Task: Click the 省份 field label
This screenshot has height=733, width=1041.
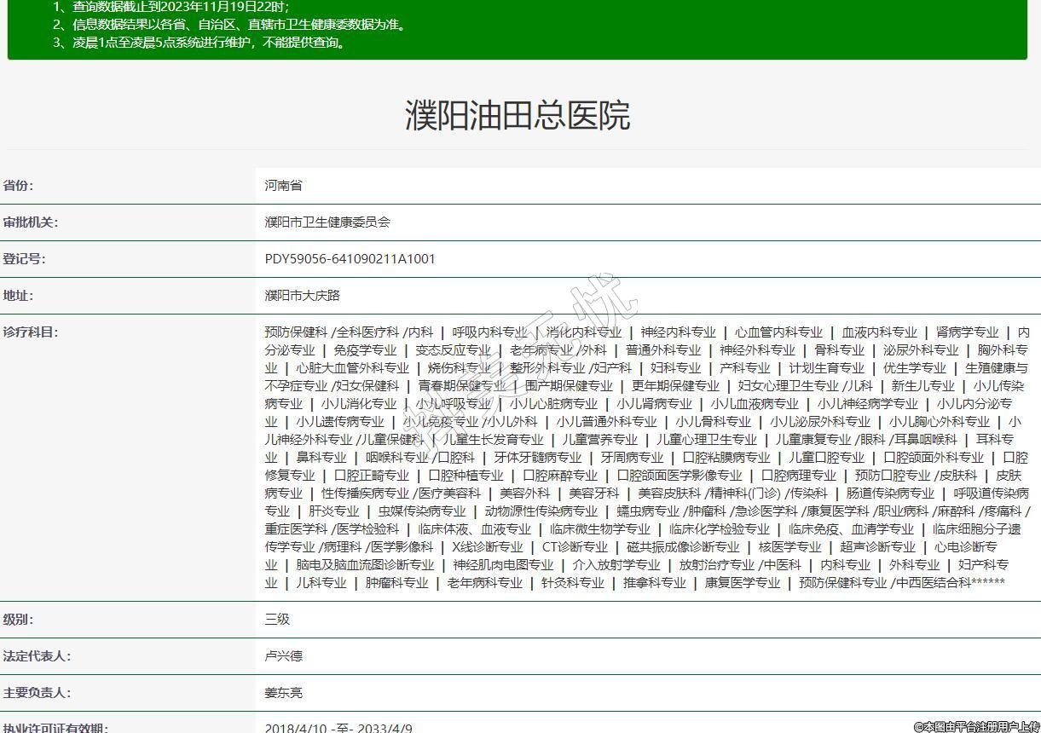Action: (x=18, y=186)
